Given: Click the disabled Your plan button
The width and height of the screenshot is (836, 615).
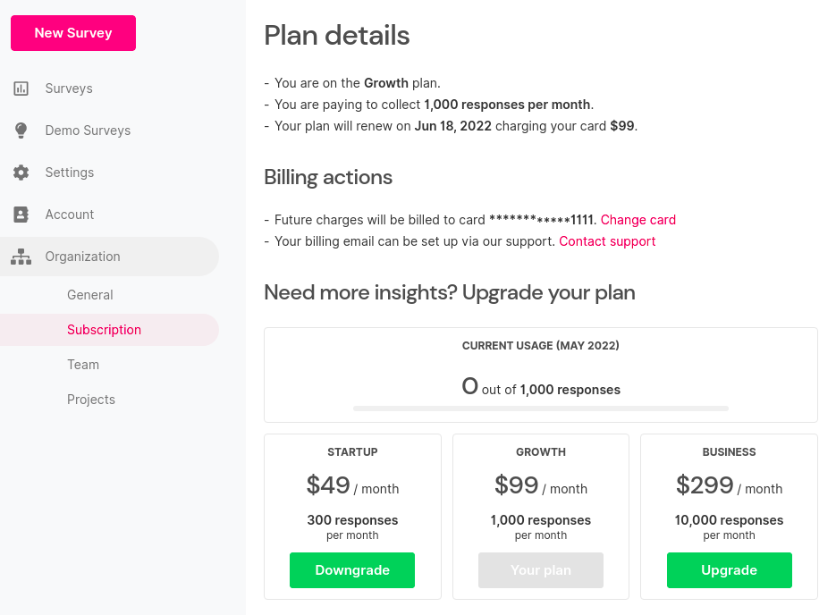Looking at the screenshot, I should [541, 570].
